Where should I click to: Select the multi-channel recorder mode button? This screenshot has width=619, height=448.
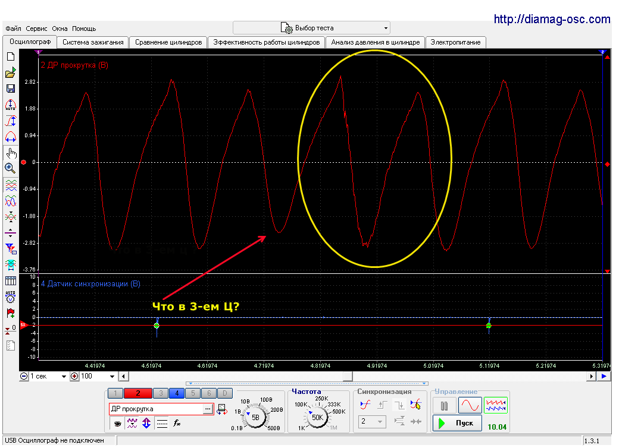pyautogui.click(x=496, y=405)
